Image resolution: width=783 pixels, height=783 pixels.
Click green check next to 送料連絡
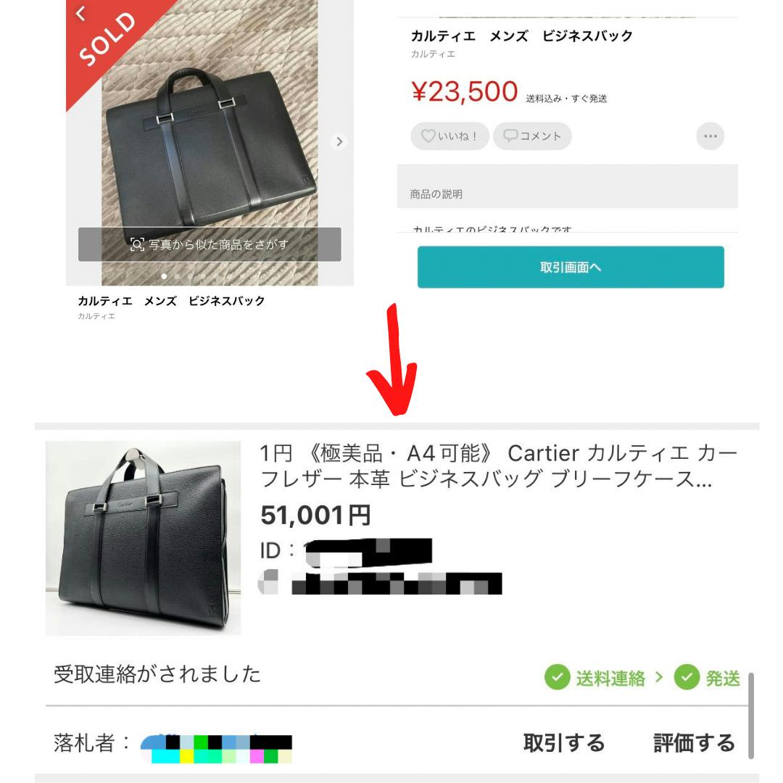[x=558, y=677]
